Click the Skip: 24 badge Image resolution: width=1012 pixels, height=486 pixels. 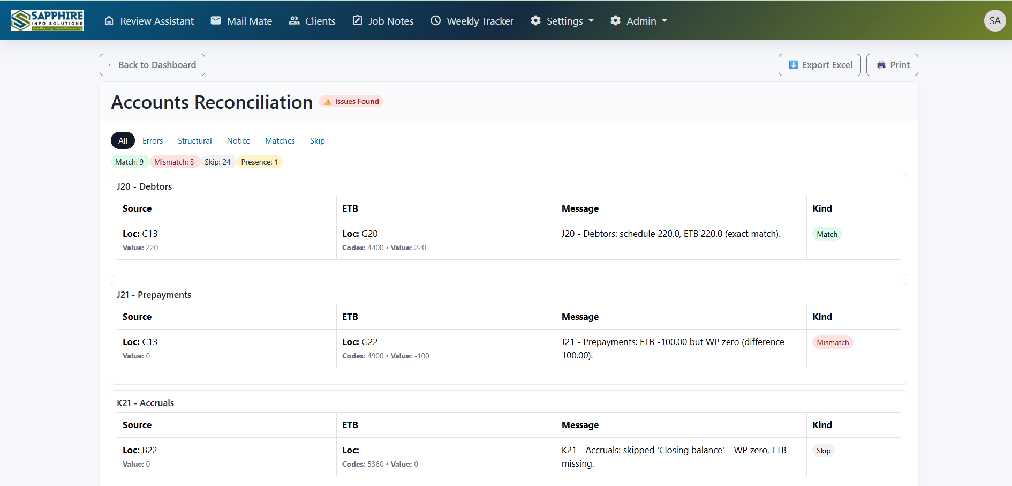217,162
